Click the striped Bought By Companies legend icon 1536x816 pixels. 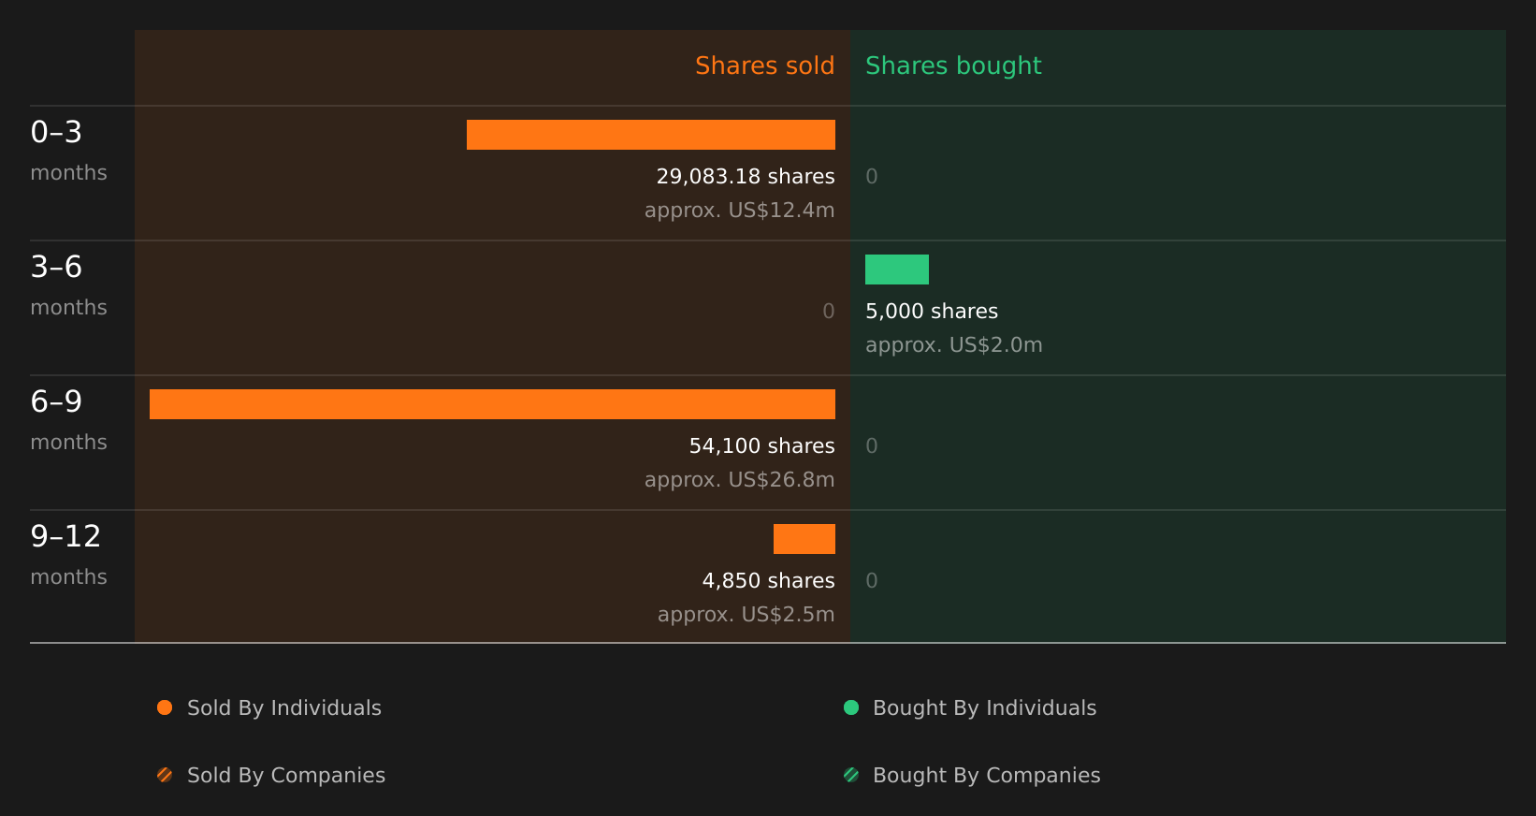(851, 775)
